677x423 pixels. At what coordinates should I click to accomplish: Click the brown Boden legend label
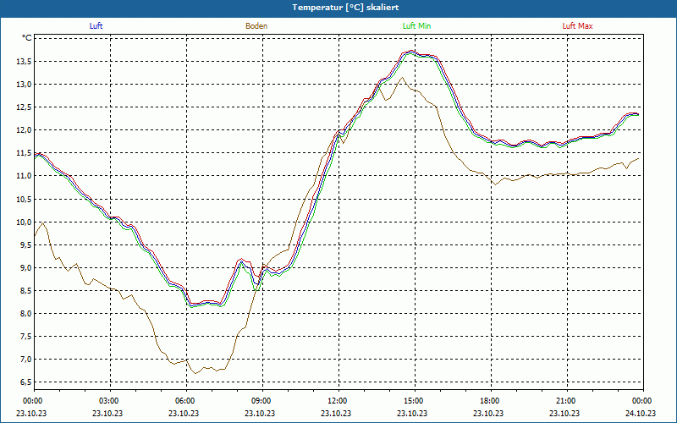pos(256,26)
